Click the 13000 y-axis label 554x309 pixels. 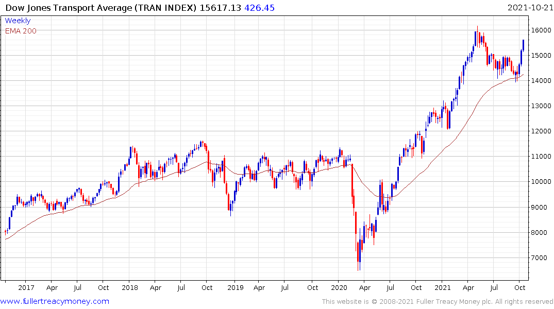541,106
